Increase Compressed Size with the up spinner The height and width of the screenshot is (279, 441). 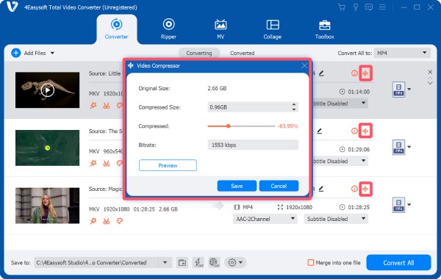[x=294, y=104]
